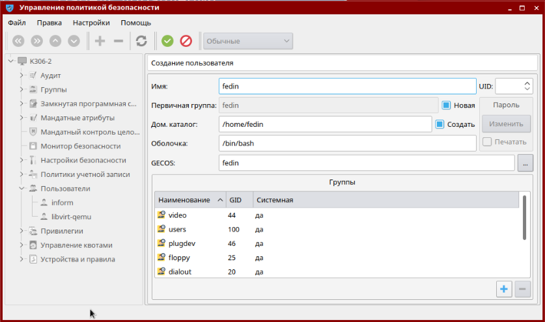
Task: Select the users group row
Action: [x=337, y=229]
